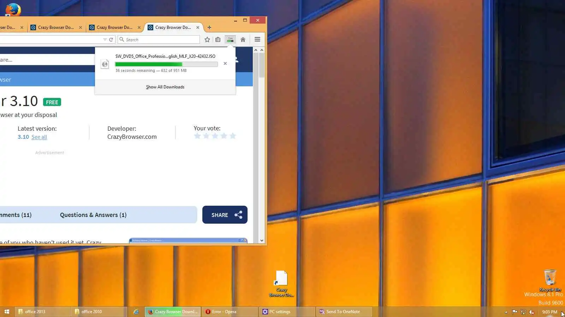Click the scrollbar down arrow in Firefox
565x317 pixels.
coord(262,241)
